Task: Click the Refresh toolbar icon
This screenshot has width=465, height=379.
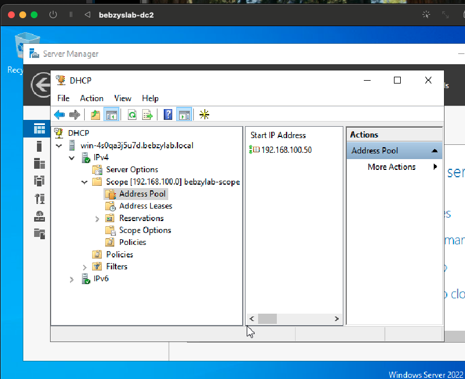Action: pyautogui.click(x=132, y=114)
